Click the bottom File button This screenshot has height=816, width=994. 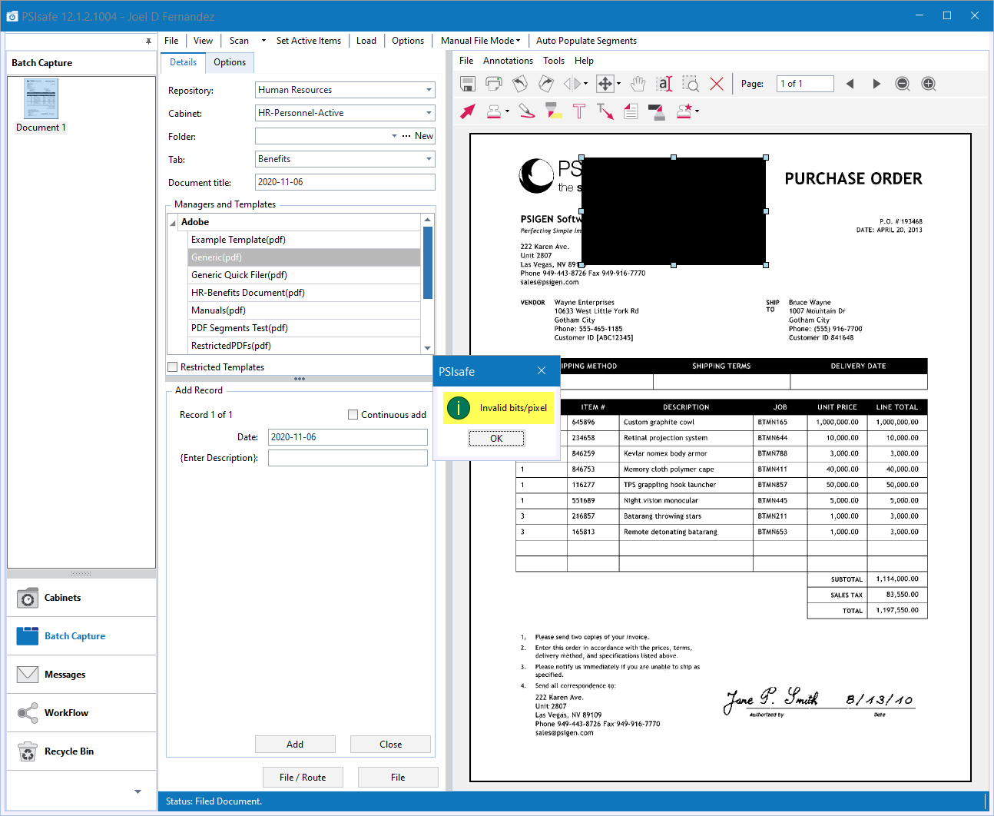(398, 777)
